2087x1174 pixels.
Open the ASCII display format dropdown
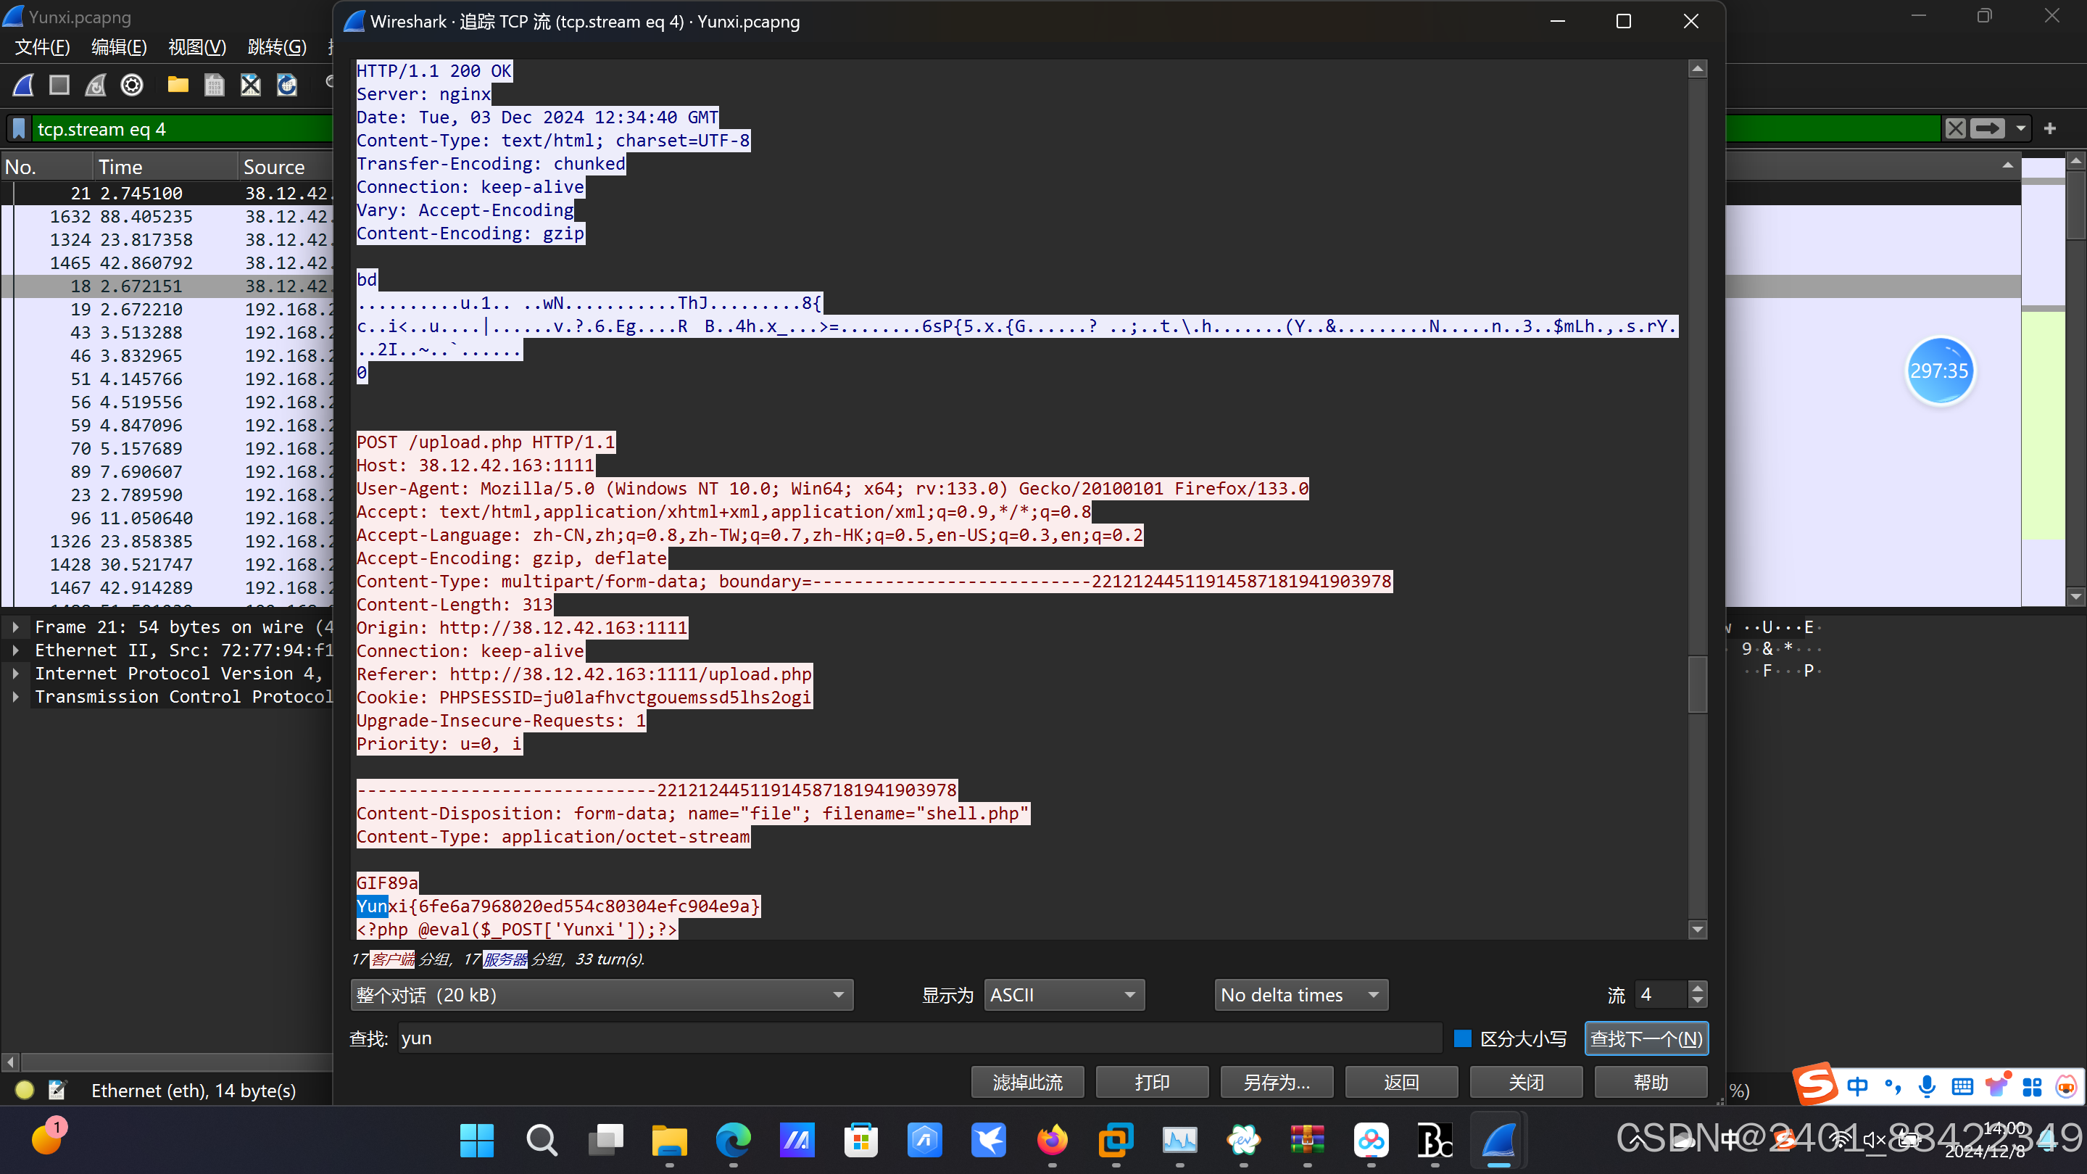[1063, 994]
